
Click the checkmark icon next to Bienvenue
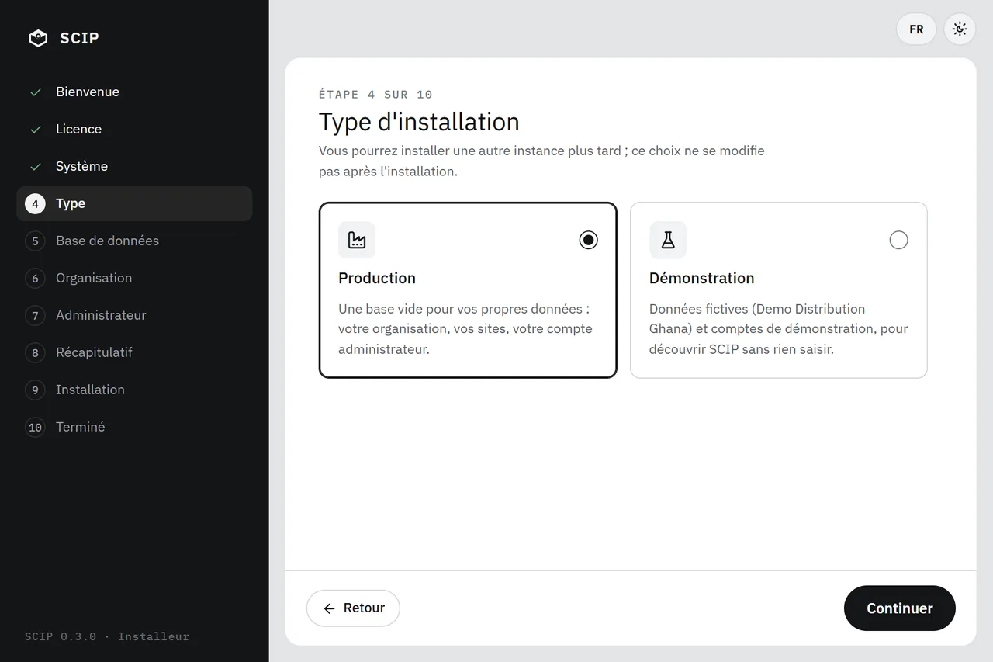pyautogui.click(x=36, y=92)
